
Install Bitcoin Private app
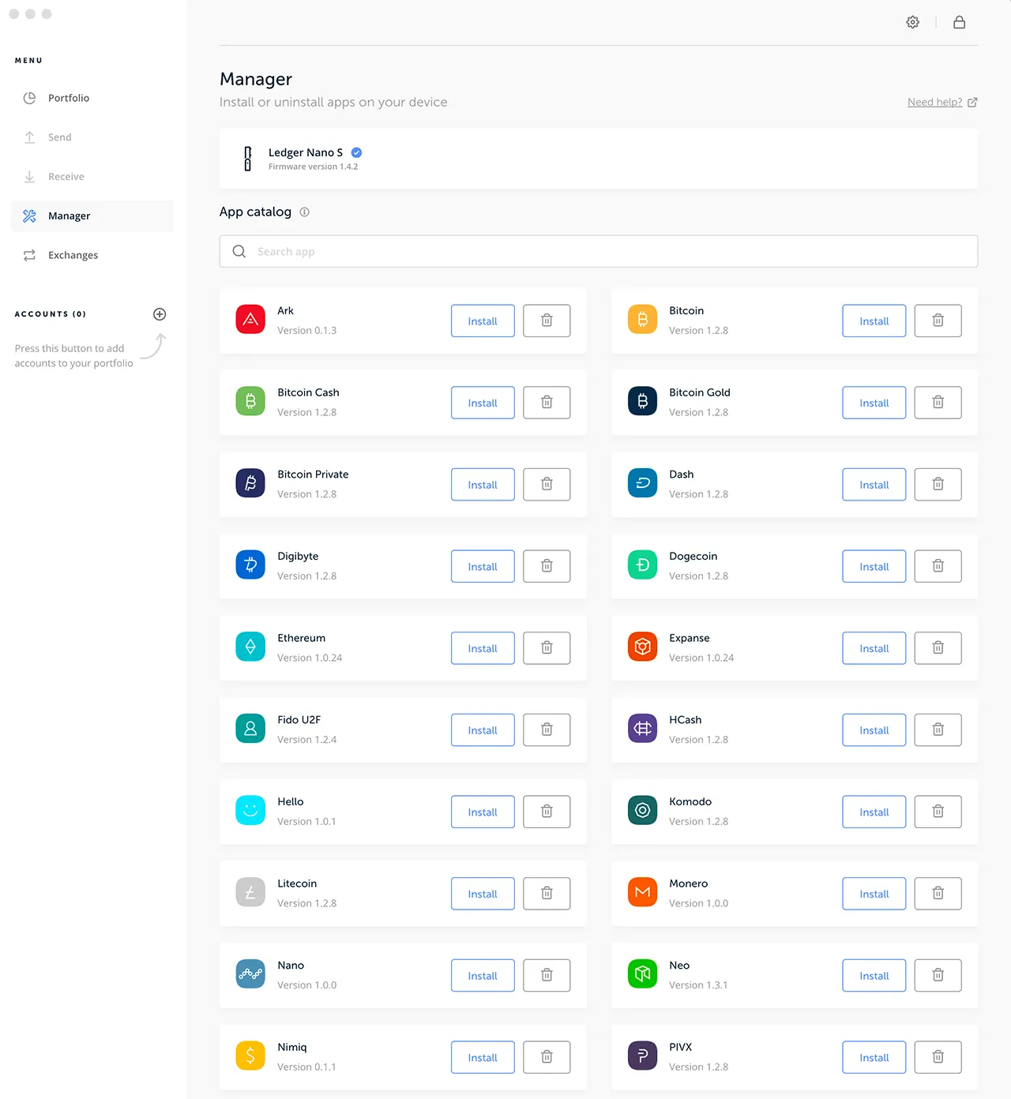483,484
